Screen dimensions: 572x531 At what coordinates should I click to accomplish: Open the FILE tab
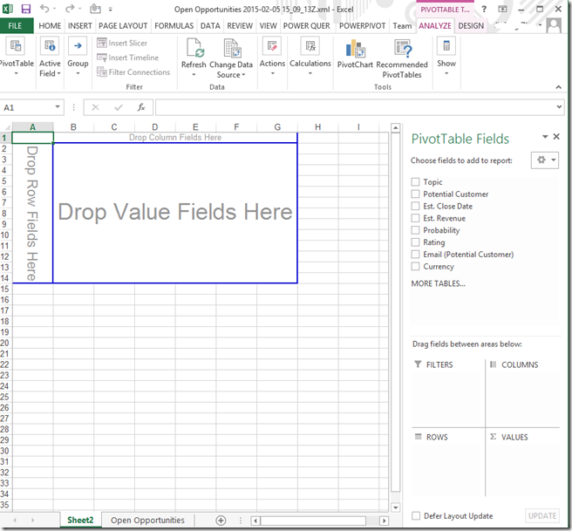15,26
